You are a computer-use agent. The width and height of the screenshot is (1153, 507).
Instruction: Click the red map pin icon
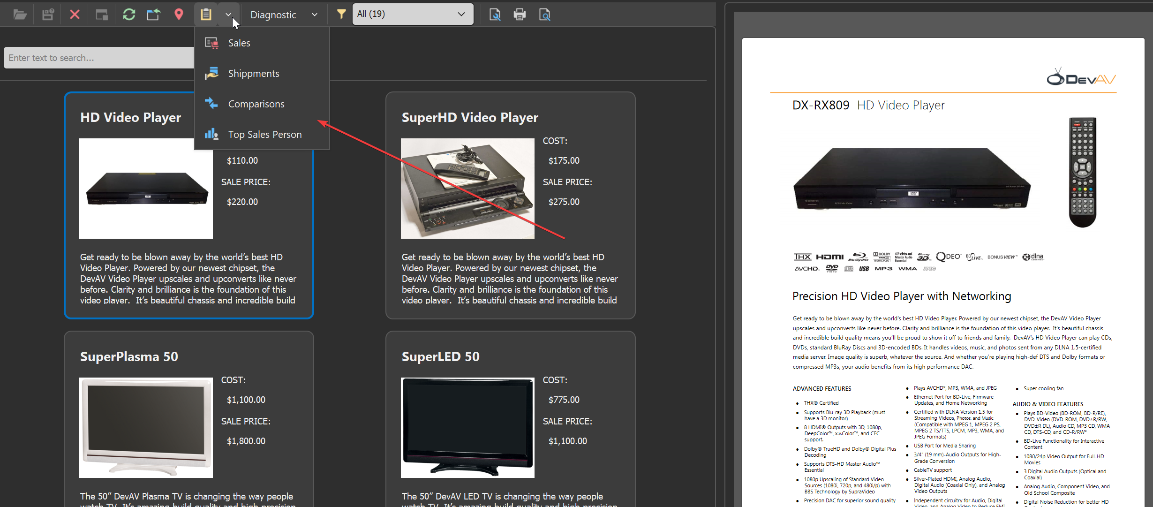point(179,15)
